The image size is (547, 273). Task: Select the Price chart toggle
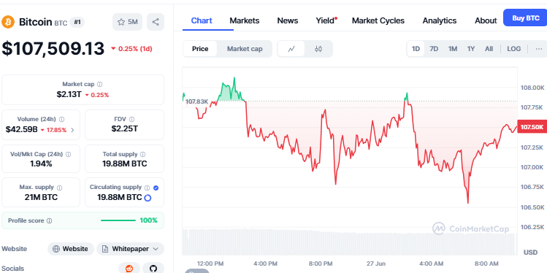tap(200, 49)
